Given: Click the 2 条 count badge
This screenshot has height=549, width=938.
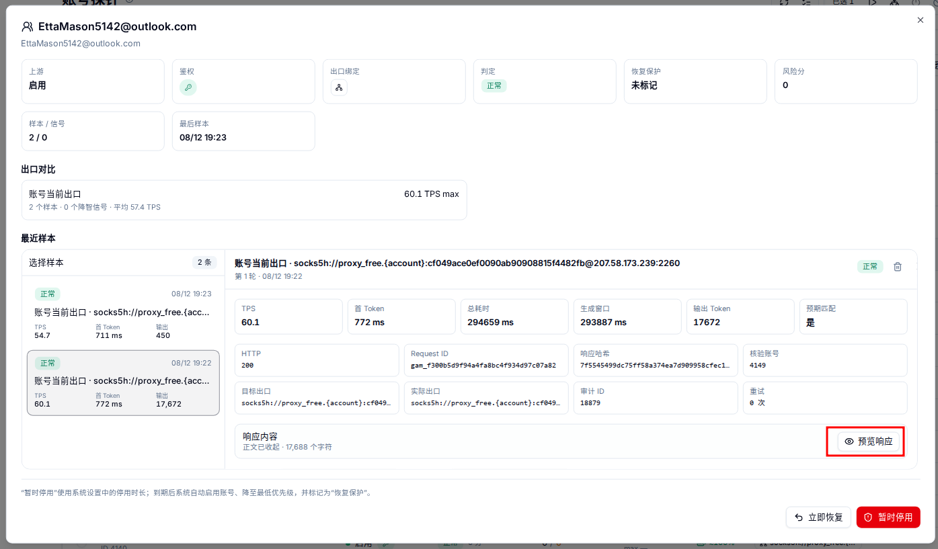Looking at the screenshot, I should pyautogui.click(x=204, y=263).
